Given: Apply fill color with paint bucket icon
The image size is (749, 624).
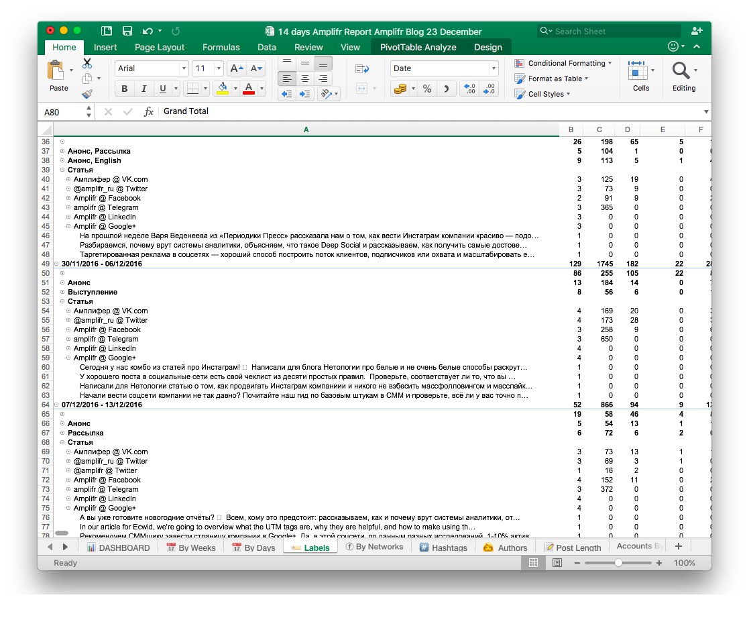Looking at the screenshot, I should pyautogui.click(x=223, y=89).
